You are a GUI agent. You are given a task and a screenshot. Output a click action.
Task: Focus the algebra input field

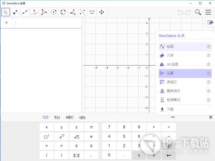coord(47,23)
